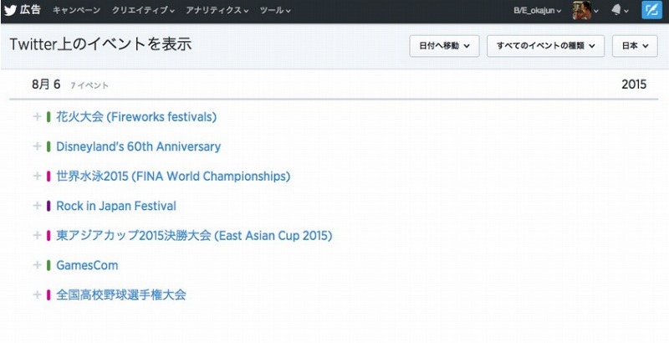Screen dimensions: 669x343
Task: Expand Disneyland's 60th Anniversary with plus icon
Action: point(37,146)
